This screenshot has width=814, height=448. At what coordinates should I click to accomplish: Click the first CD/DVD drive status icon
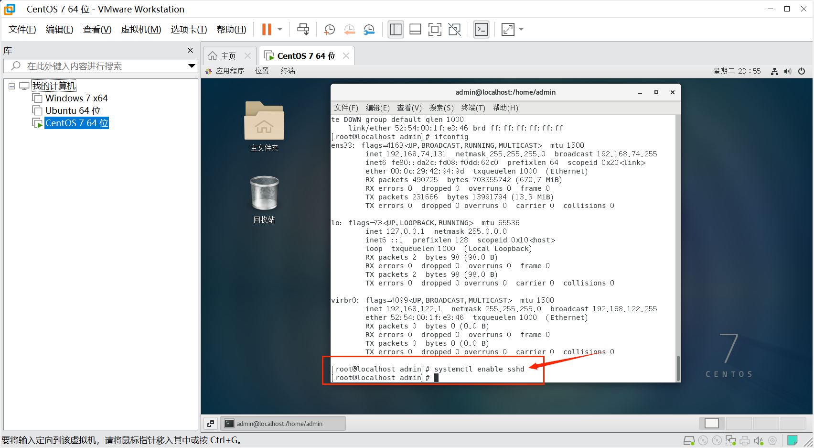(x=703, y=440)
